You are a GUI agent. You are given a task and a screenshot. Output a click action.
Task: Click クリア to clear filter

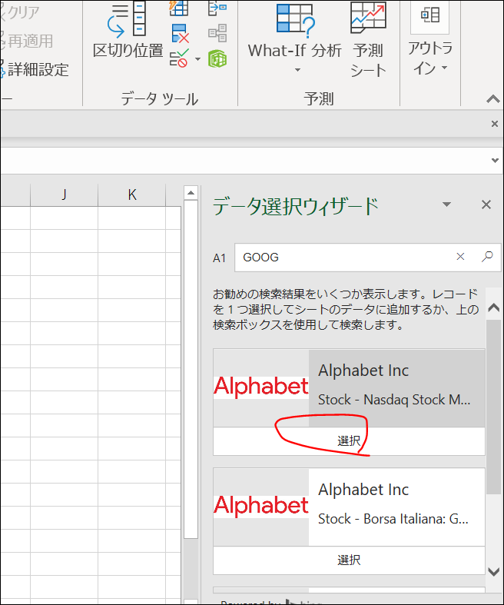(20, 12)
